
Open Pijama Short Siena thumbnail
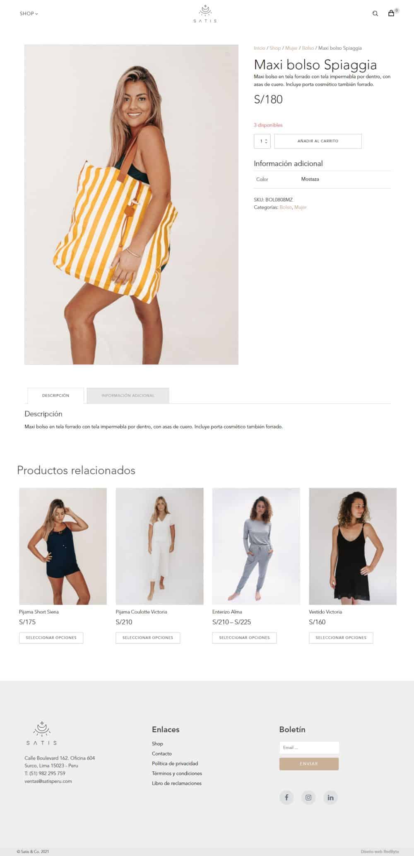click(x=63, y=546)
